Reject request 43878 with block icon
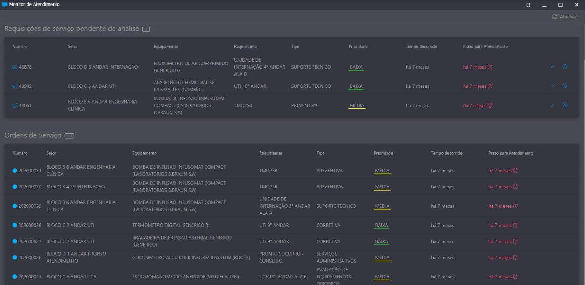The height and width of the screenshot is (285, 585). [565, 67]
